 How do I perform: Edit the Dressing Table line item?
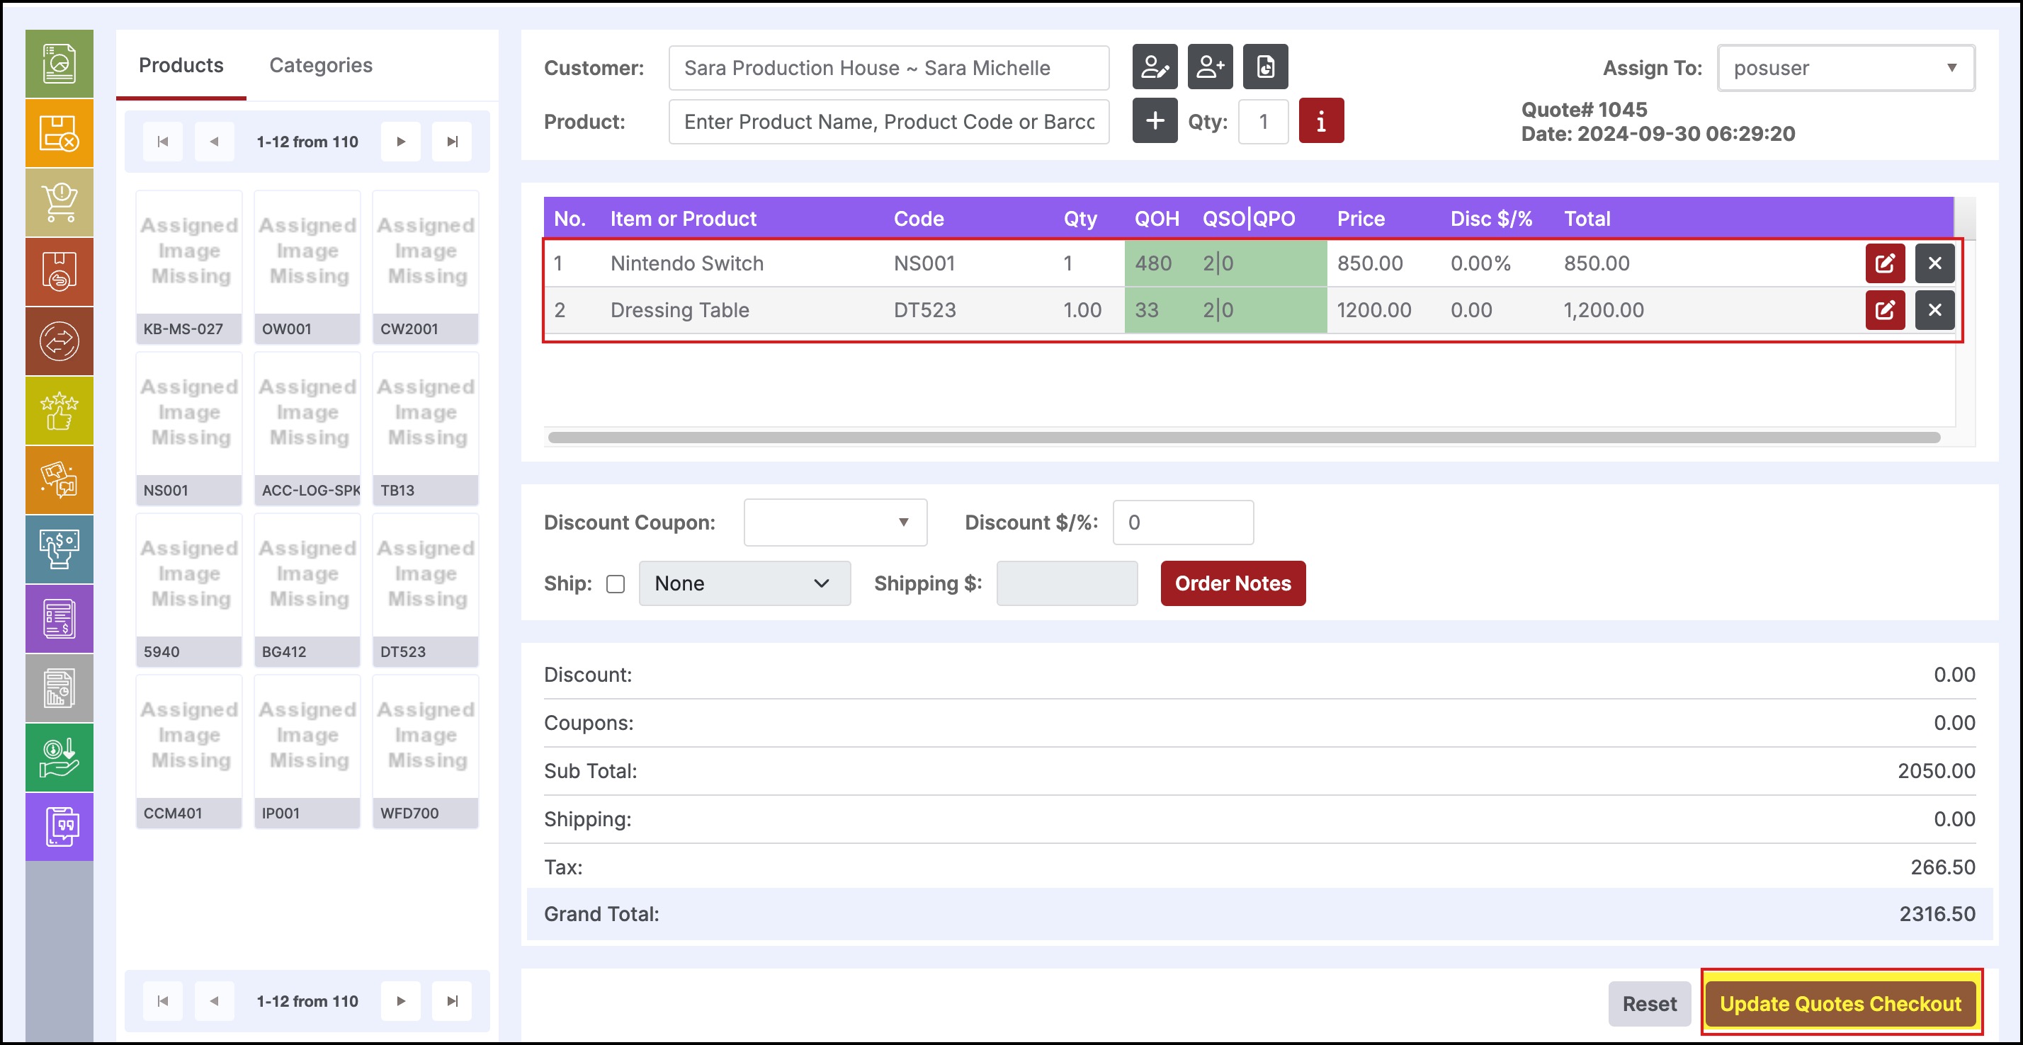tap(1885, 309)
